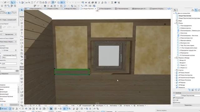Viewport: 200px width, 112px height.
Task: Click the view name field Общая Перспектива
Action: (x=191, y=96)
